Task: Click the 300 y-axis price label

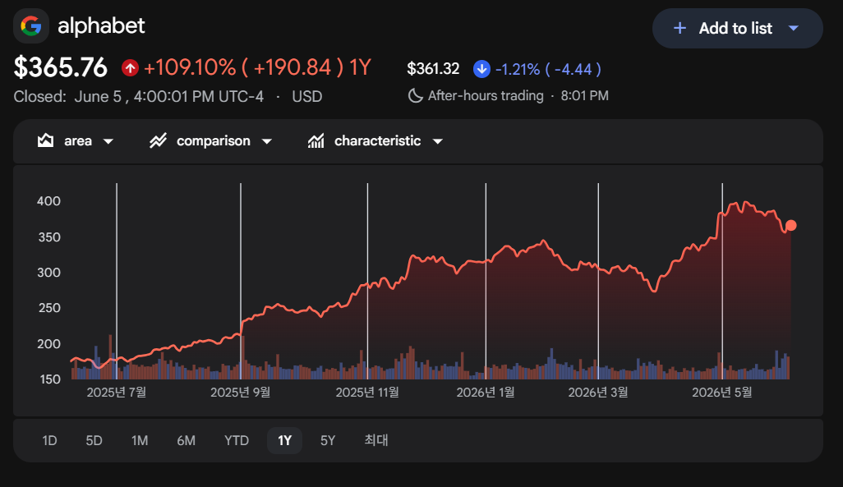Action: (49, 273)
